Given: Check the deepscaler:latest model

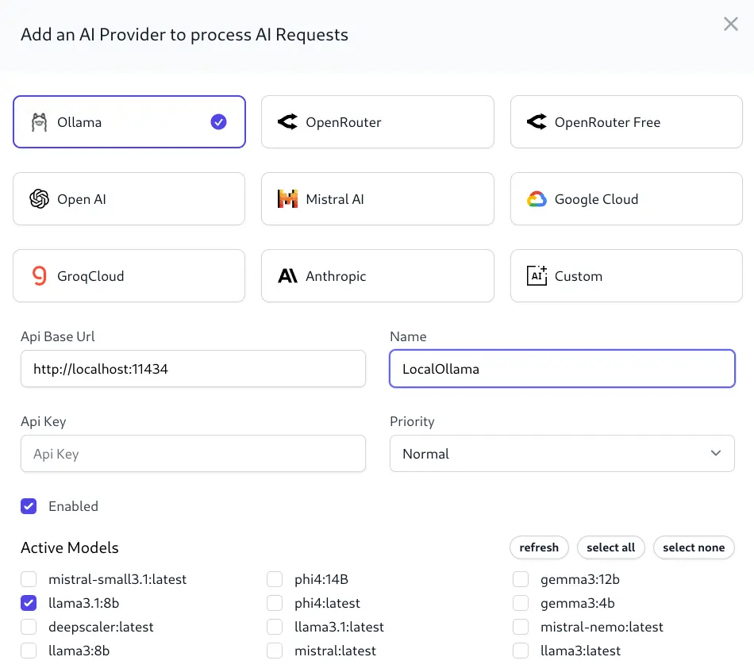Looking at the screenshot, I should 29,627.
